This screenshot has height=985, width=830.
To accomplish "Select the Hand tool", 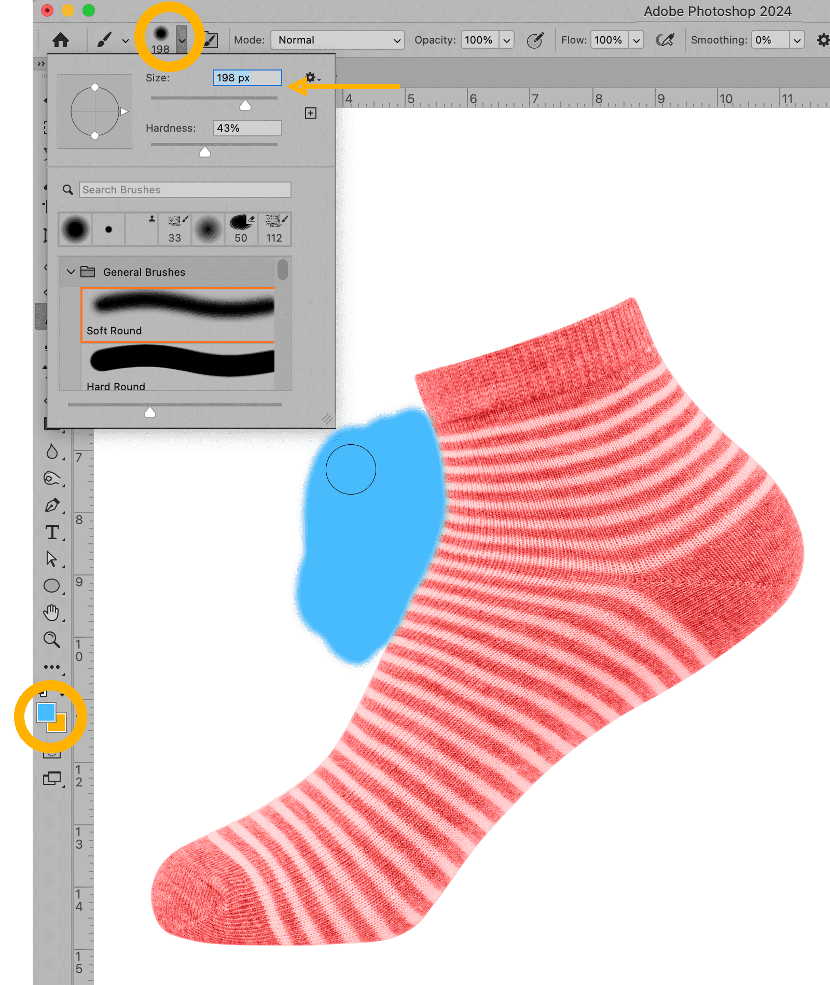I will [52, 613].
